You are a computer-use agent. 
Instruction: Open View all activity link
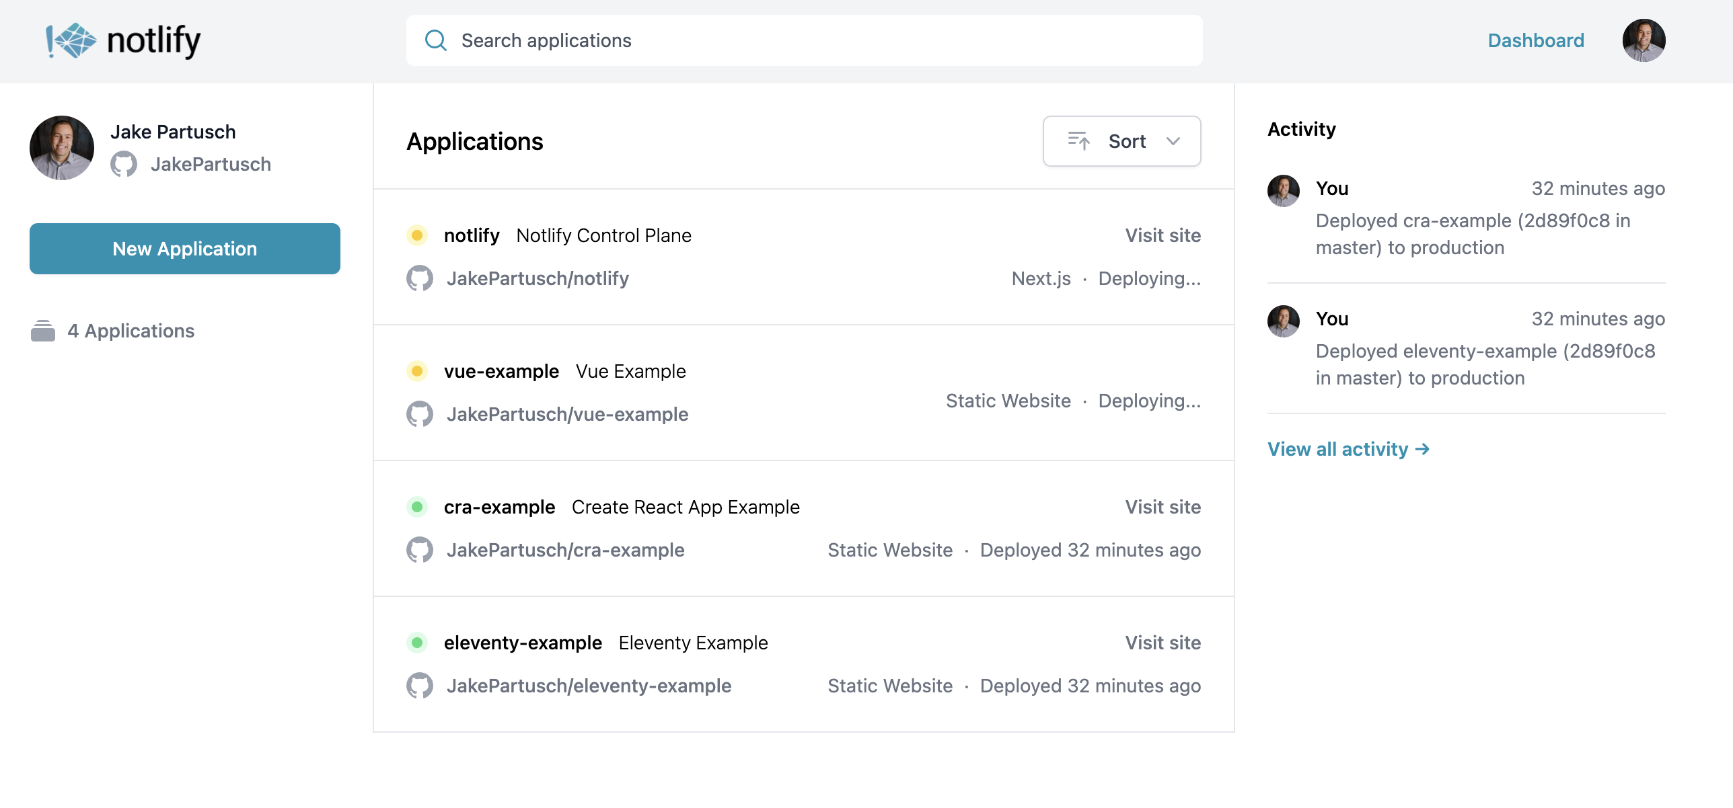pyautogui.click(x=1348, y=449)
